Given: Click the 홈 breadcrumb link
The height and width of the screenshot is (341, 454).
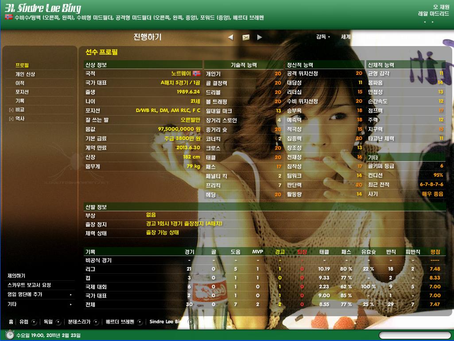Looking at the screenshot, I should (11, 322).
